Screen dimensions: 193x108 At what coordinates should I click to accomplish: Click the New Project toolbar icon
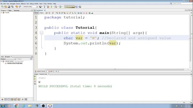click(x=6, y=7)
